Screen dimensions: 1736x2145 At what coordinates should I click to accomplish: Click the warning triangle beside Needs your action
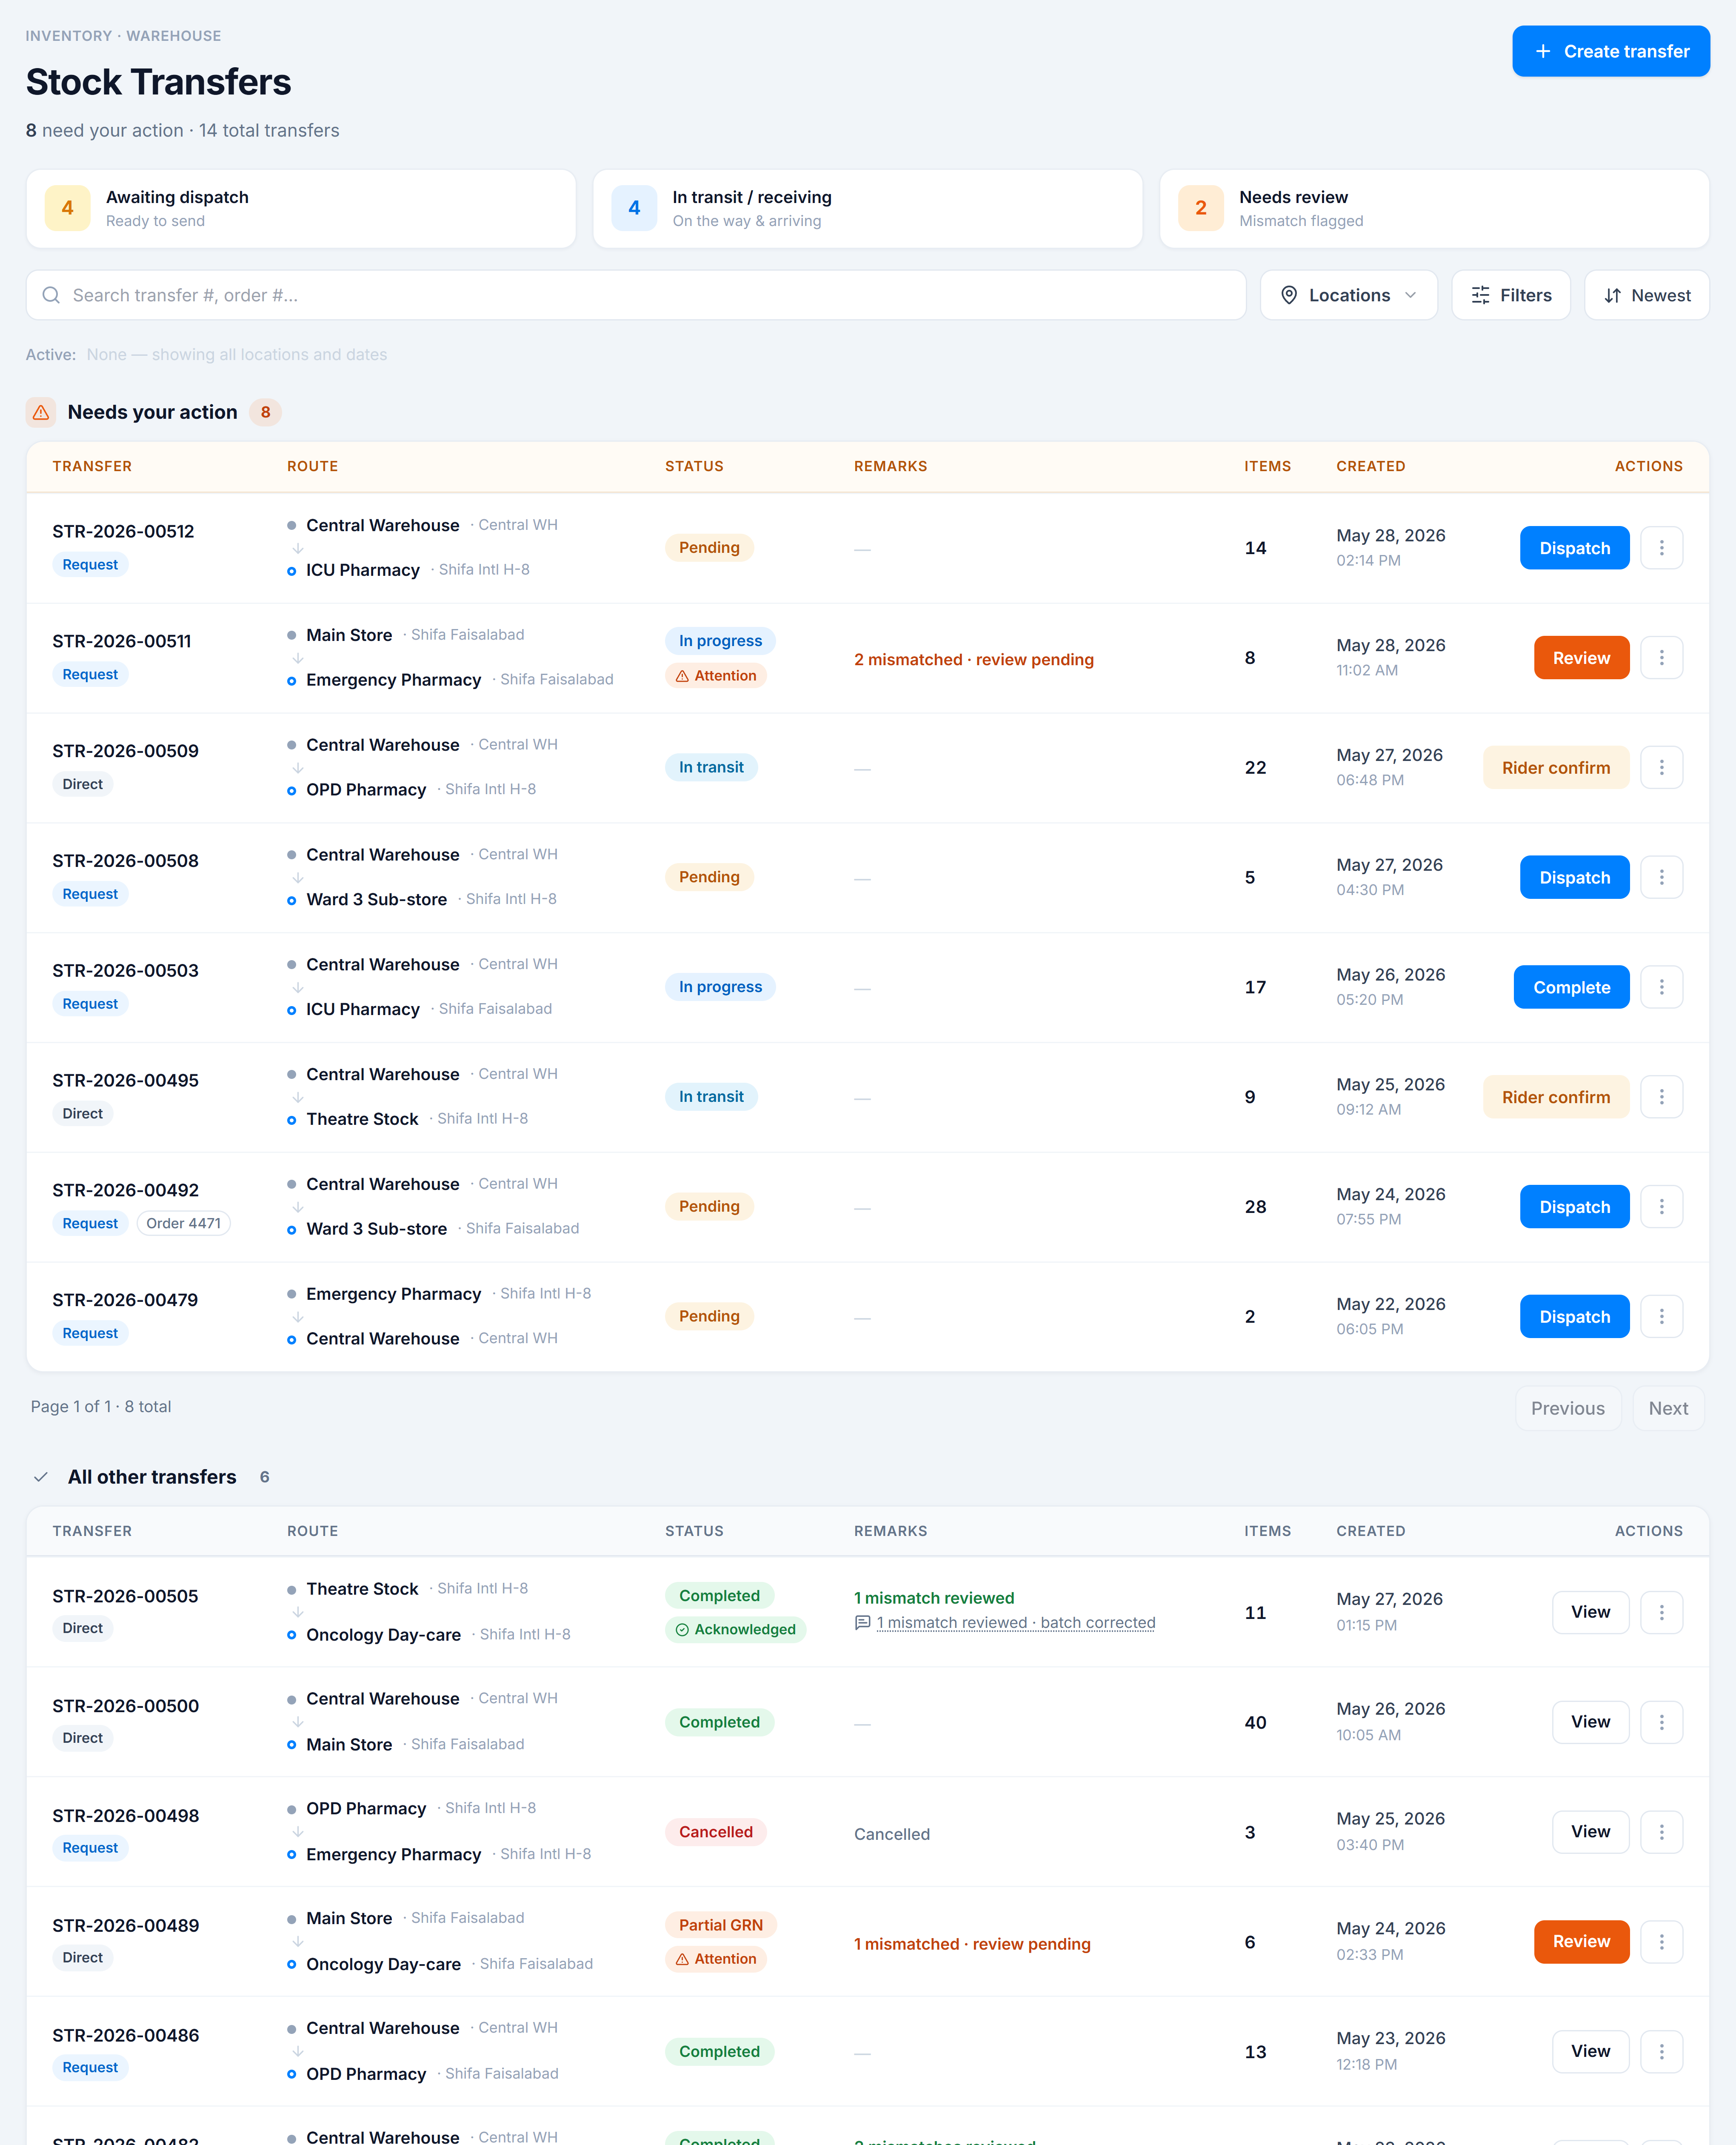[x=41, y=412]
